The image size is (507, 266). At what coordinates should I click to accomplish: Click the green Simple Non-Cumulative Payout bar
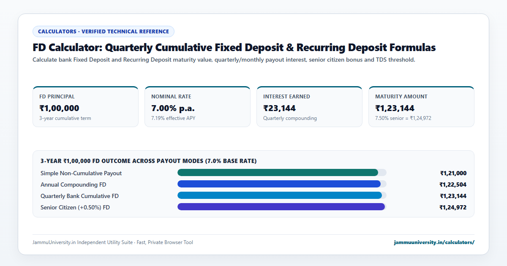(x=278, y=172)
